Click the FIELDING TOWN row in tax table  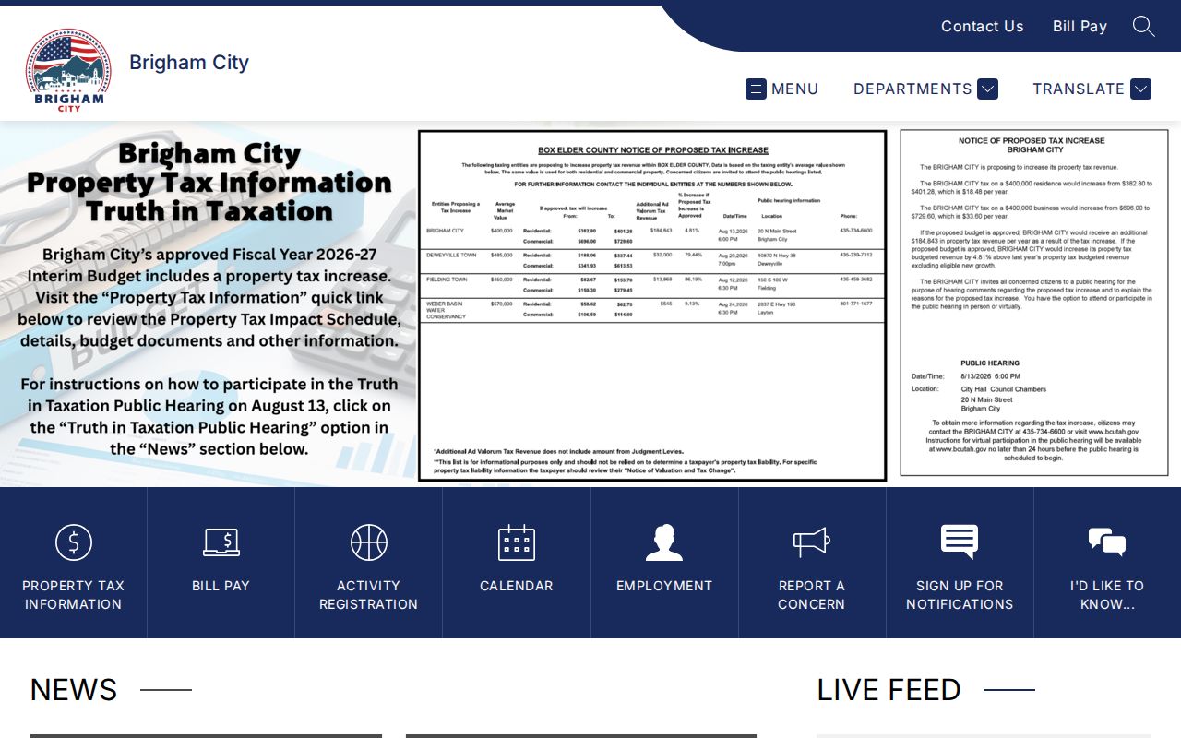651,284
